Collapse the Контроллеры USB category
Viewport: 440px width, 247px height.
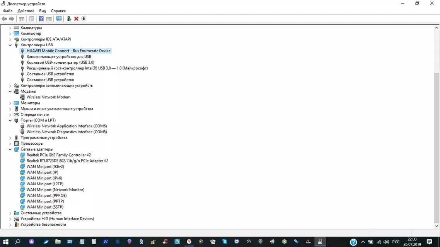(x=10, y=45)
